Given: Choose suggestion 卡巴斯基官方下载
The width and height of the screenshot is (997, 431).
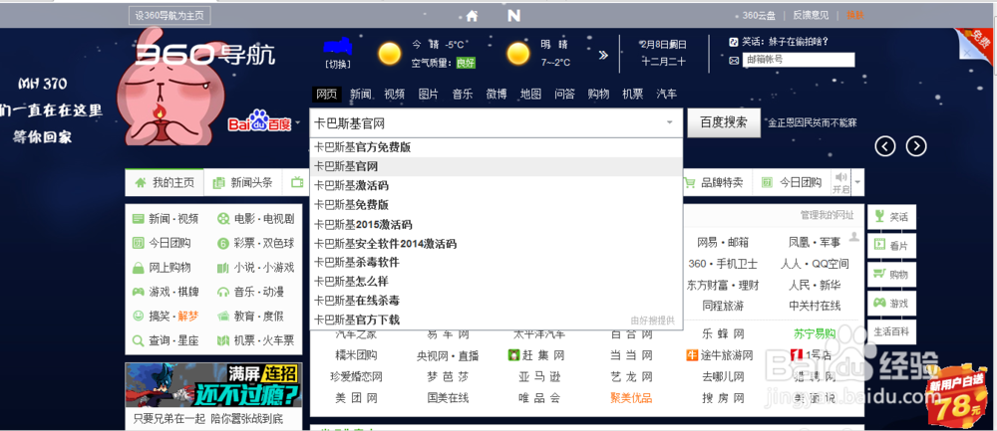Looking at the screenshot, I should point(496,320).
